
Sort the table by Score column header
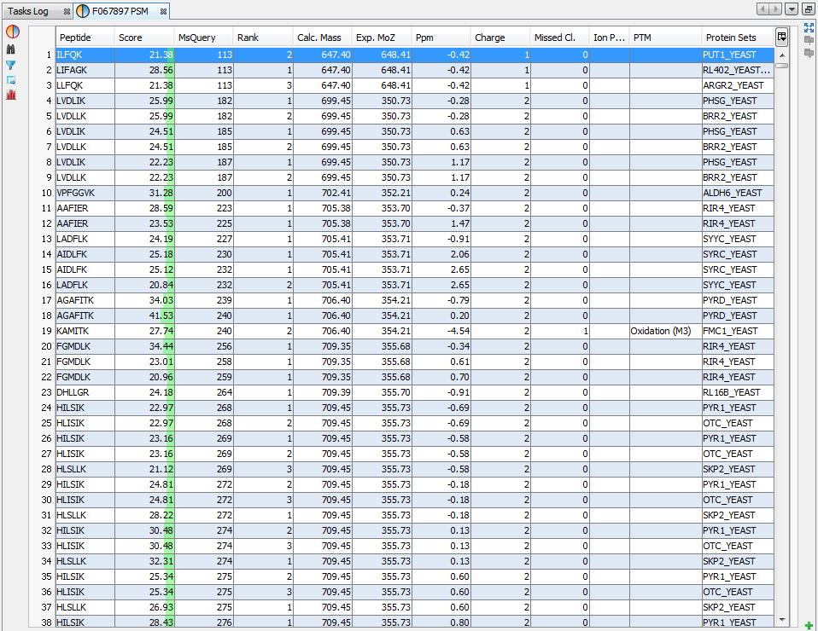click(x=143, y=38)
